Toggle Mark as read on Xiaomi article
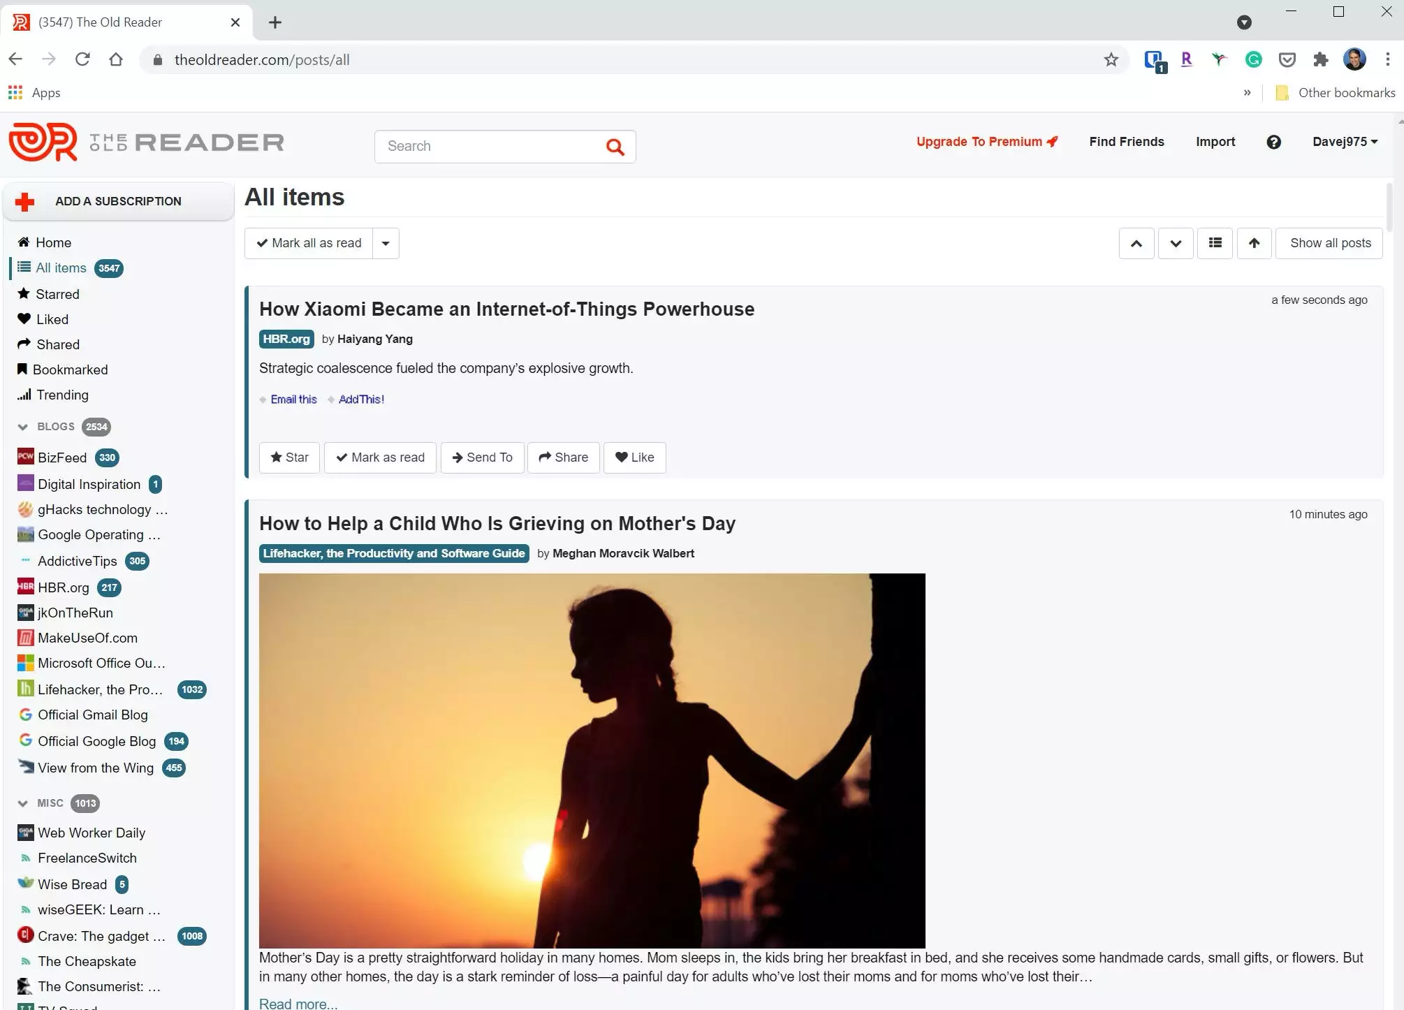This screenshot has height=1010, width=1404. (x=380, y=458)
